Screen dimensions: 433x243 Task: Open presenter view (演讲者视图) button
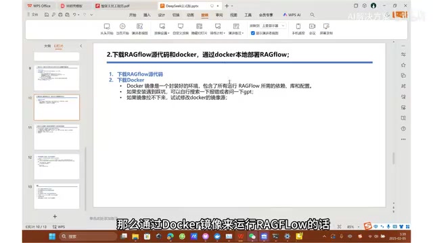(140, 29)
